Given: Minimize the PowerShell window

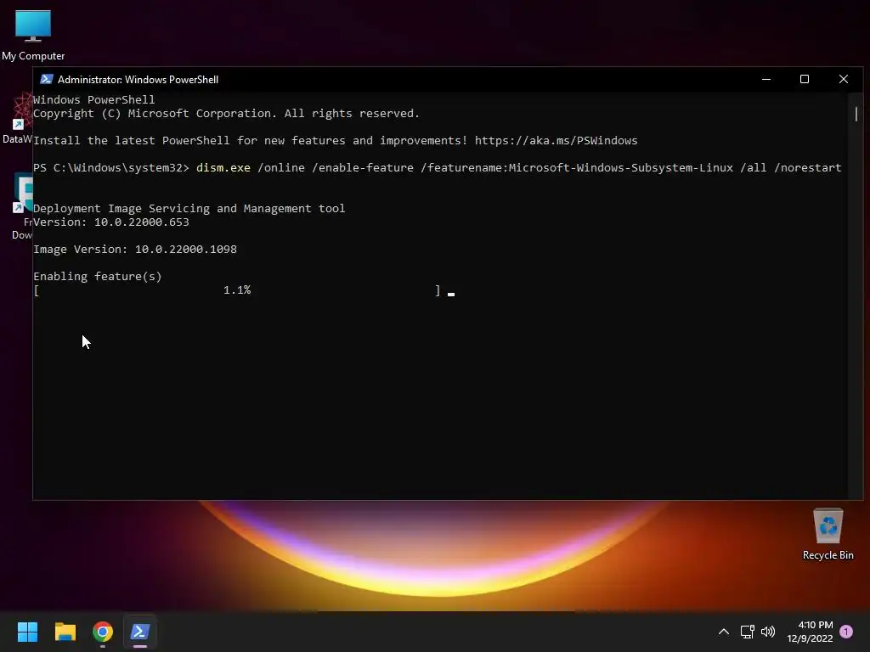Looking at the screenshot, I should tap(766, 79).
